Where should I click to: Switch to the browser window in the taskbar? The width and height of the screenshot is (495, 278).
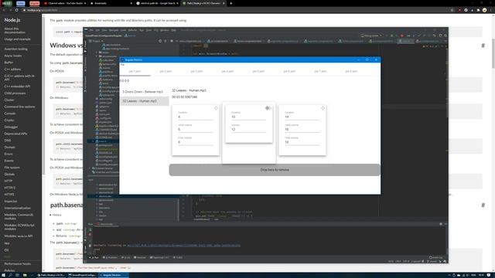[x=51, y=275]
